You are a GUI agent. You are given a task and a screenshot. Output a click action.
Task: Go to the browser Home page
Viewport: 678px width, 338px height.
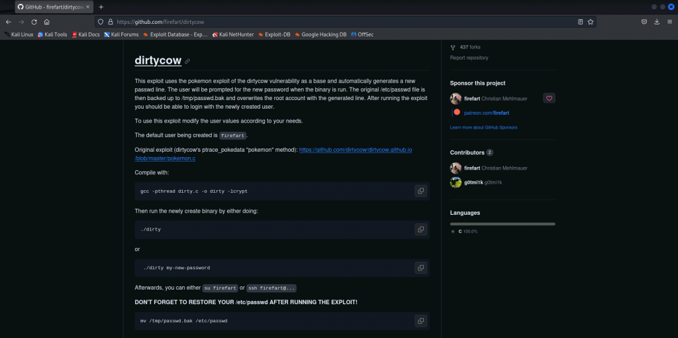pos(47,22)
